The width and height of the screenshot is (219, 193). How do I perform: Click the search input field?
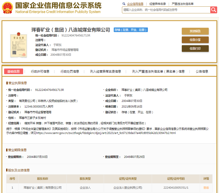[166, 10]
